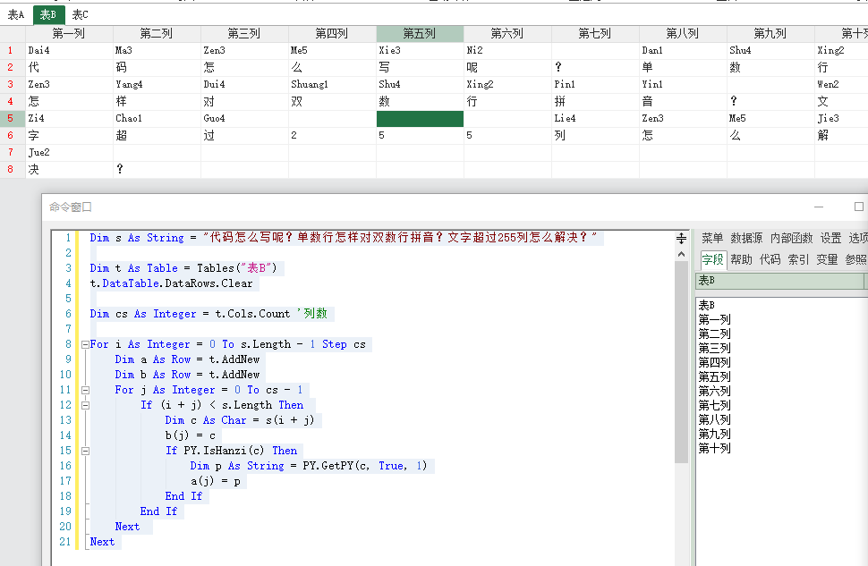Screen dimensions: 868x566
Task: Collapse the 'If (i + j) < s.Length' block
Action: click(85, 406)
